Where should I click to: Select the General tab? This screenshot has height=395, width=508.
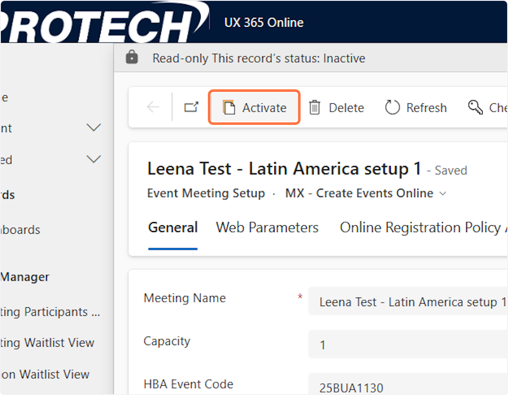coord(173,228)
